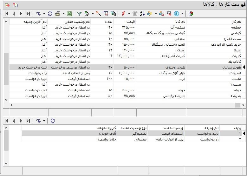
Task: Click the printer icon in the toolbar
Action: [x=58, y=14]
